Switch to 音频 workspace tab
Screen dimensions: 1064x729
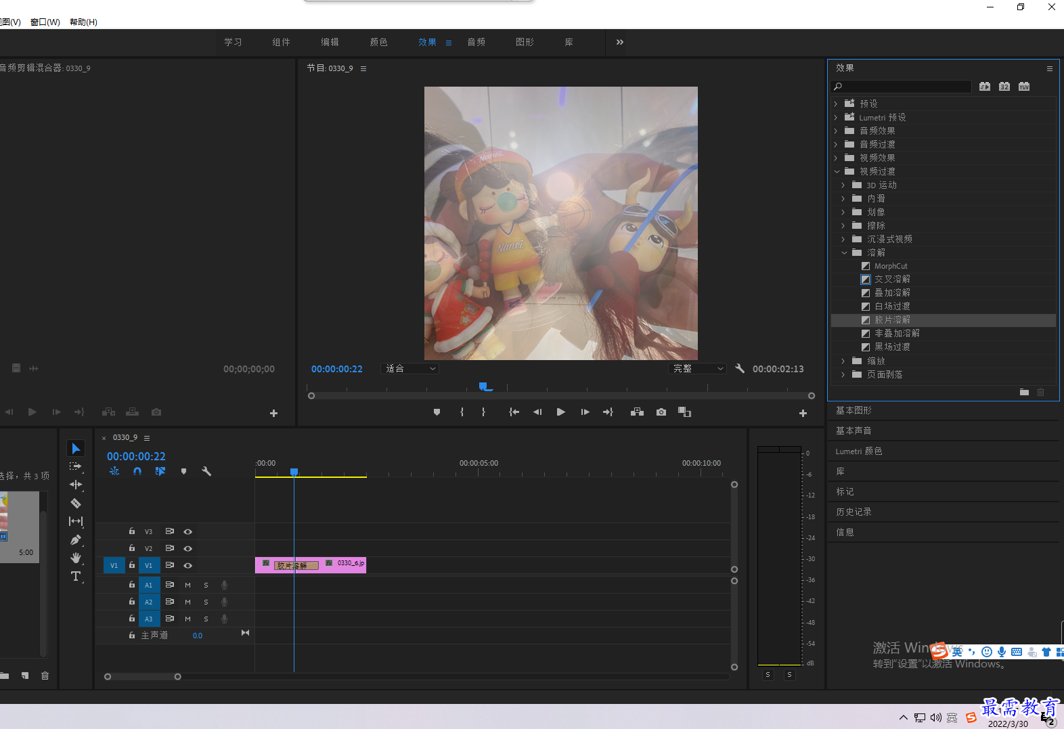point(476,42)
